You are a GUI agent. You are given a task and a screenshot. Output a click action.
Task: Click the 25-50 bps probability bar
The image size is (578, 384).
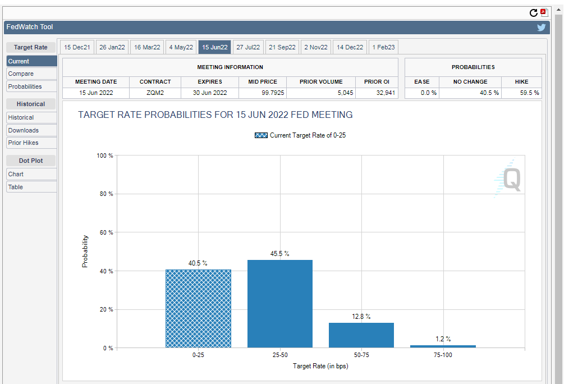tap(279, 304)
